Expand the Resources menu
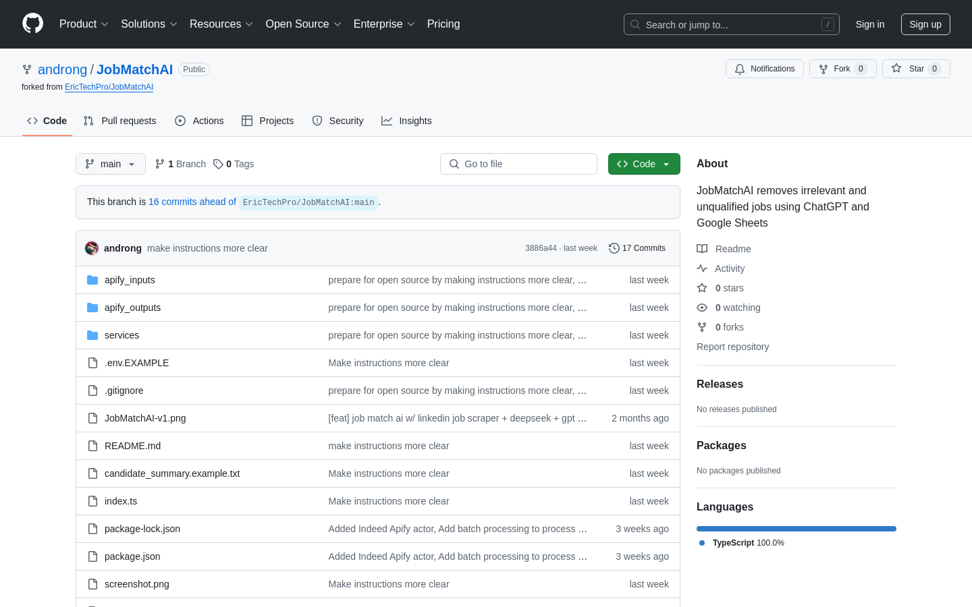Screen dimensions: 972x607 pos(221,24)
